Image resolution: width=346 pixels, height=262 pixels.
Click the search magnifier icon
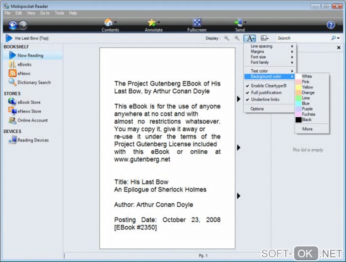[x=333, y=38]
